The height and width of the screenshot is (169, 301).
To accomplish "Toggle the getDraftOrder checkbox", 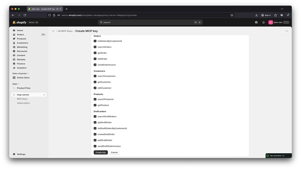I will pos(95,122).
